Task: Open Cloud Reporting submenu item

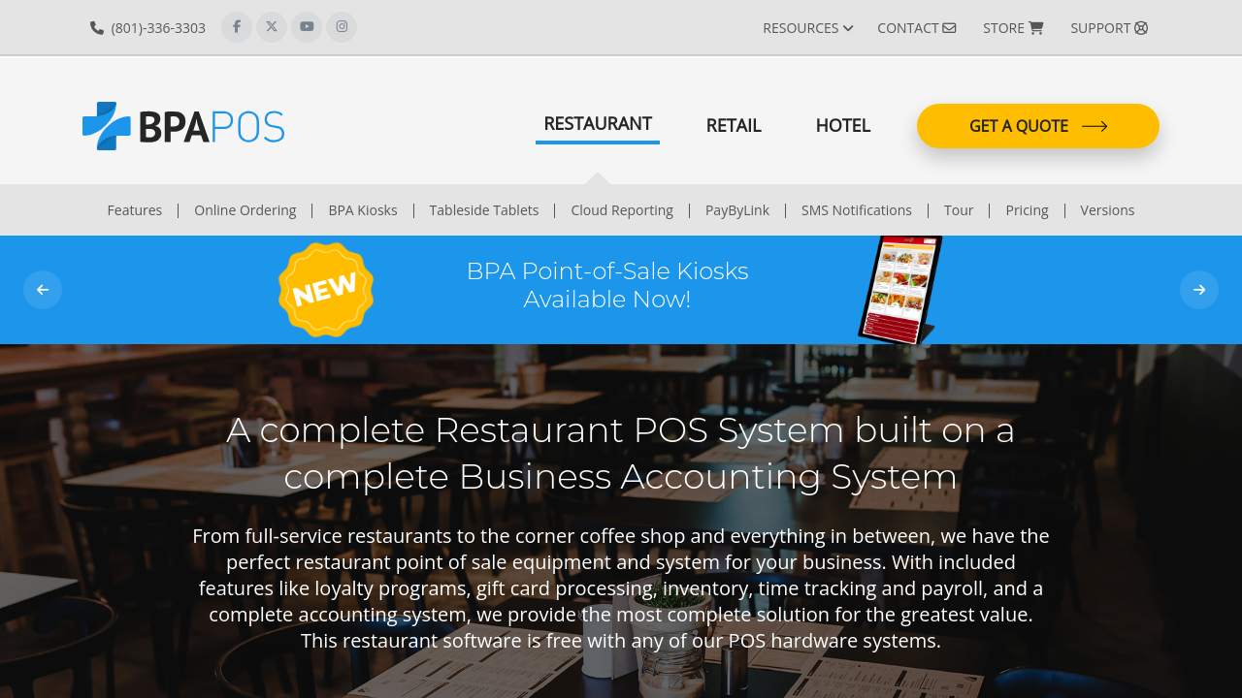Action: (x=622, y=210)
